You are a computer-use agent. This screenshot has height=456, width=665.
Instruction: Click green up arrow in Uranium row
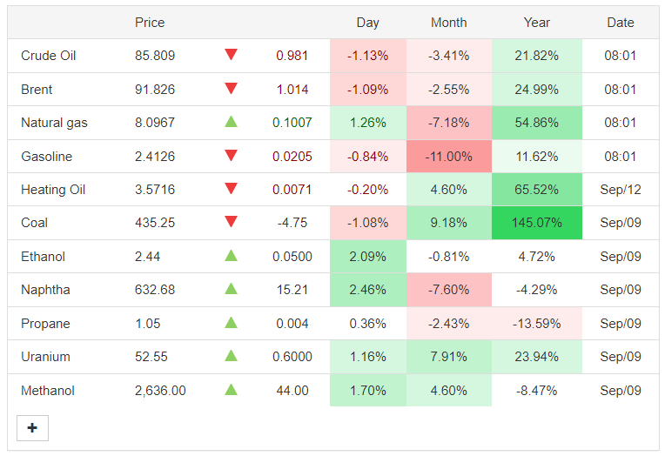pyautogui.click(x=232, y=356)
